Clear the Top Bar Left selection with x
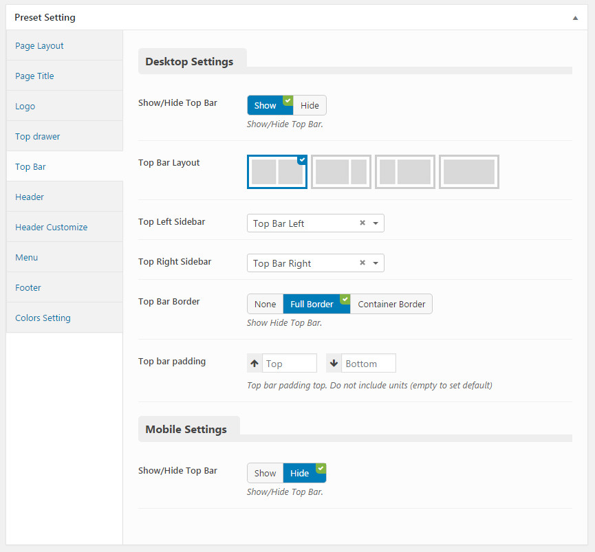 [x=363, y=223]
